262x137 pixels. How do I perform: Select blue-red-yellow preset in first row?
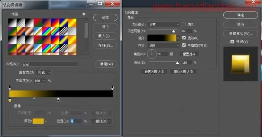point(55,23)
